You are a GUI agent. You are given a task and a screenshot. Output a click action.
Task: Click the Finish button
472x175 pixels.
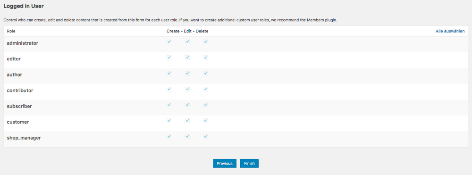[249, 163]
